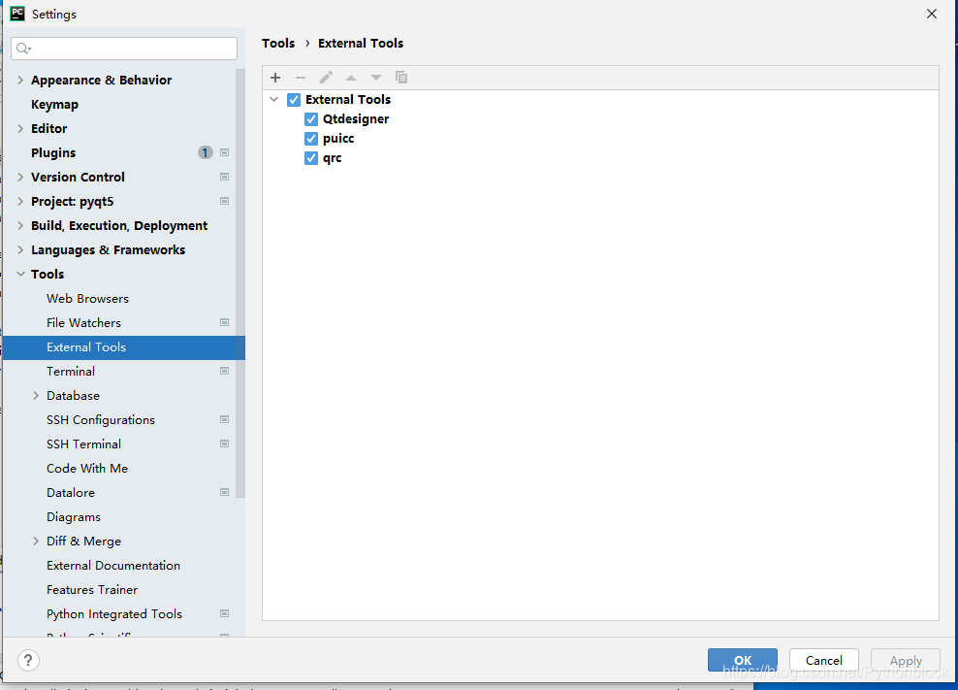958x690 pixels.
Task: Click the Cancel button
Action: click(823, 660)
